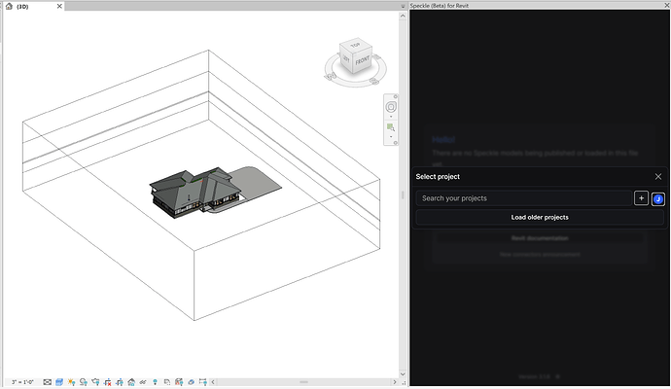Toggle Reveal Hidden Elements lightbulb
671x389 pixels.
coord(155,382)
